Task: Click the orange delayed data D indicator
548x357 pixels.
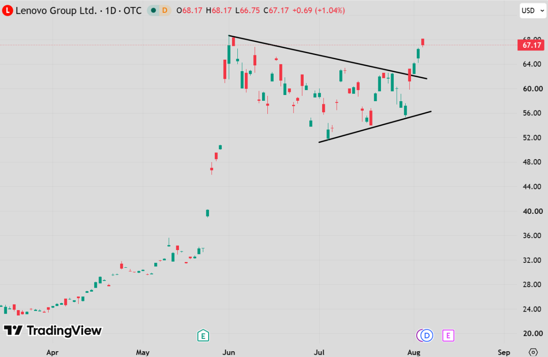Action: point(165,11)
